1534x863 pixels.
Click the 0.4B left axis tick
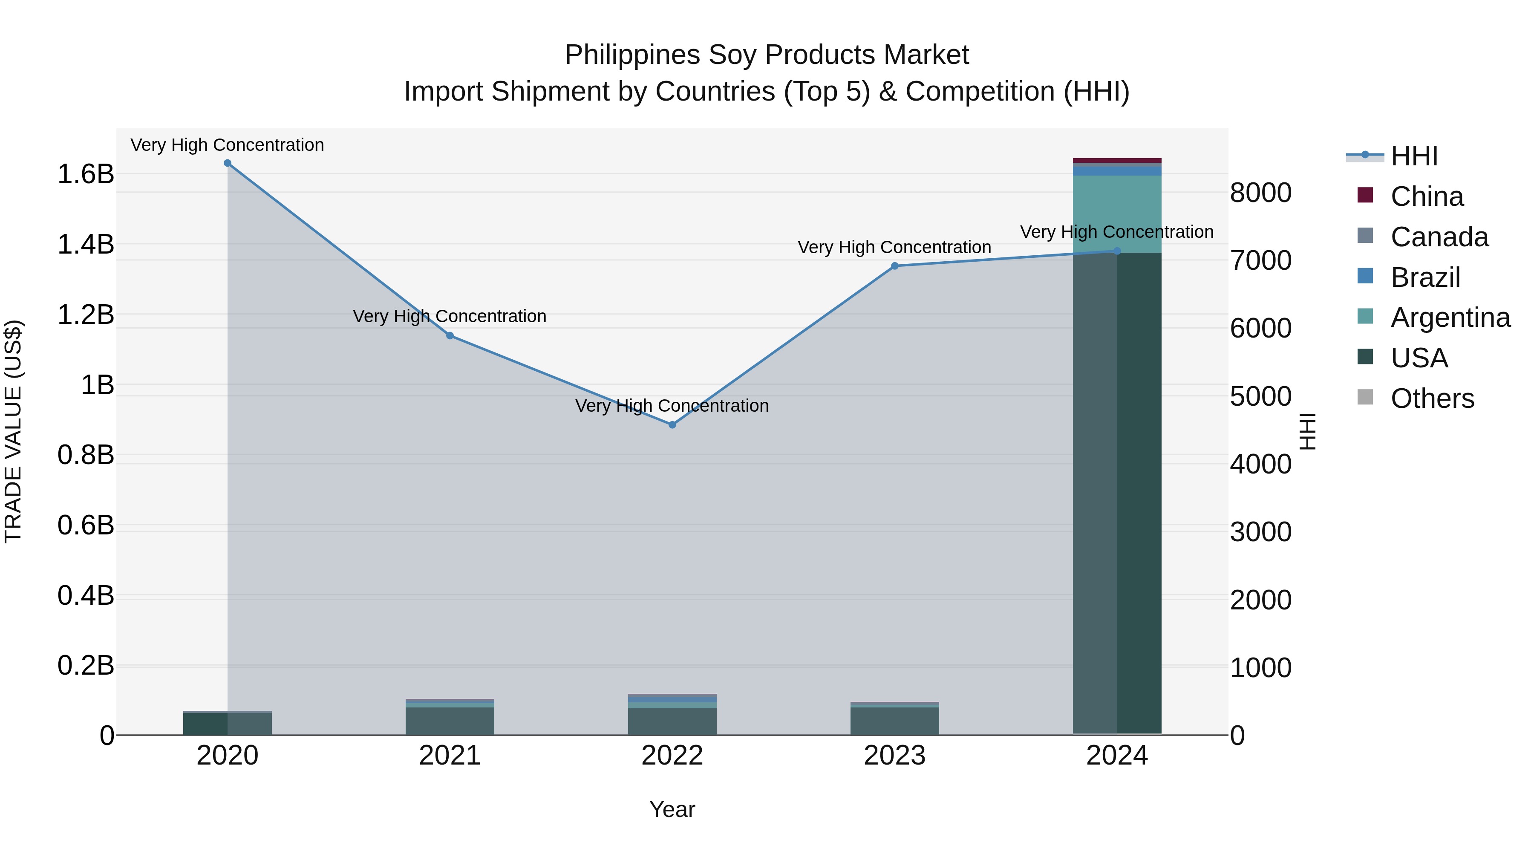[x=86, y=595]
